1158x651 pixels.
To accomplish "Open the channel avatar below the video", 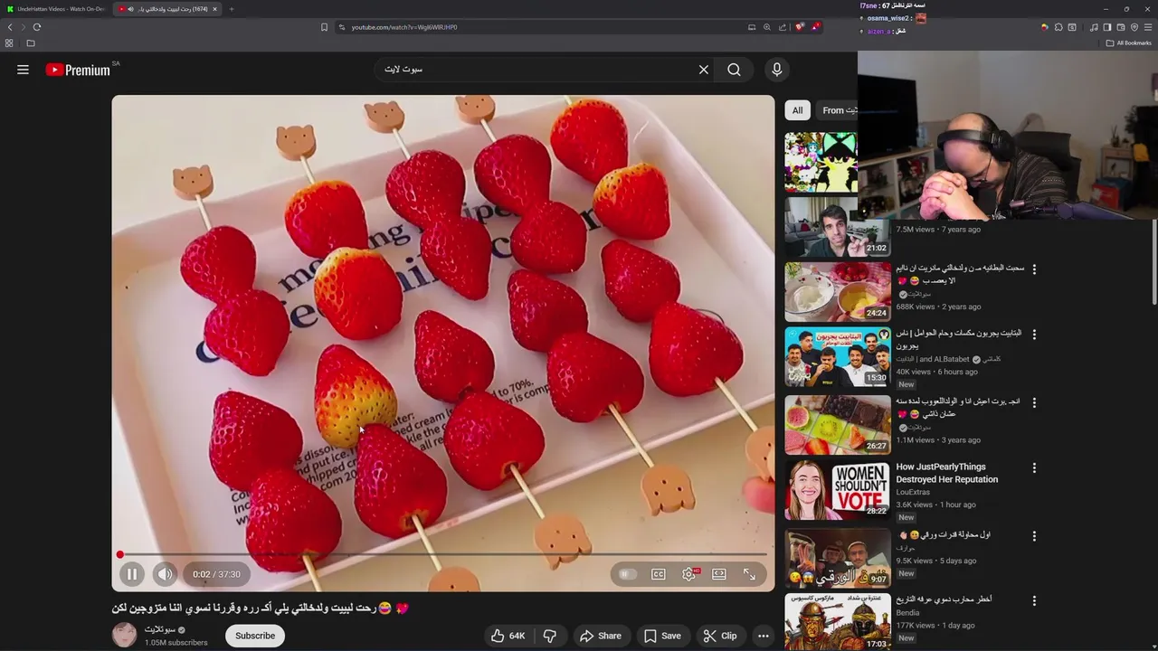I will tap(124, 635).
